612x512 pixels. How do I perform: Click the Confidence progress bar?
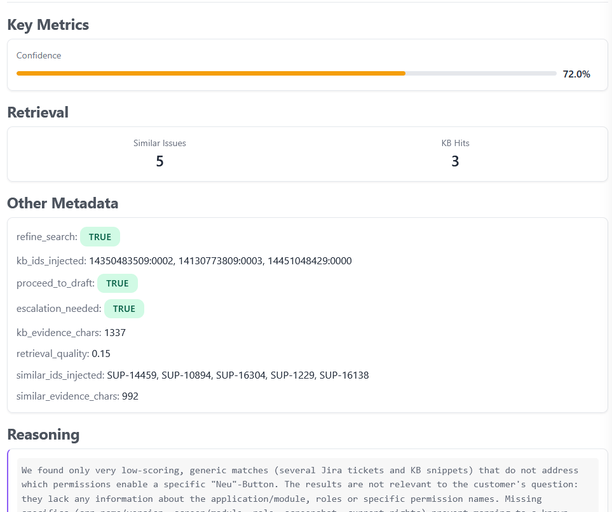286,73
